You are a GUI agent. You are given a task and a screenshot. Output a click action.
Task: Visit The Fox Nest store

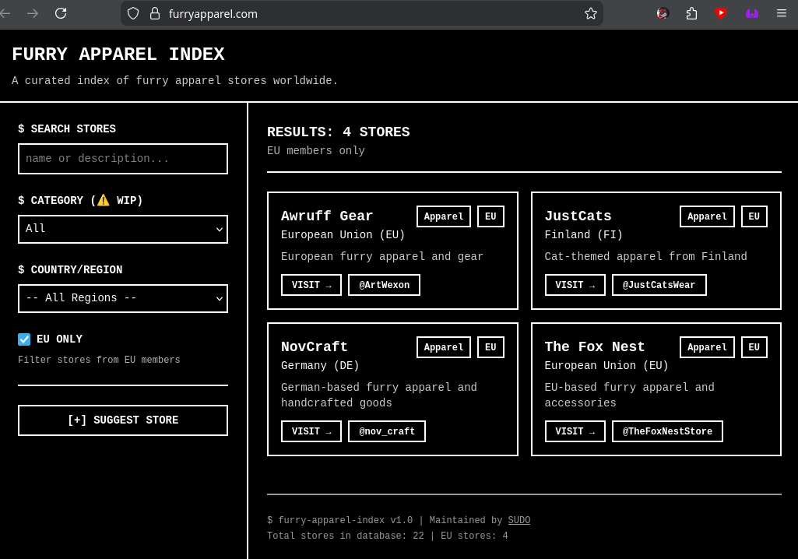pyautogui.click(x=575, y=431)
